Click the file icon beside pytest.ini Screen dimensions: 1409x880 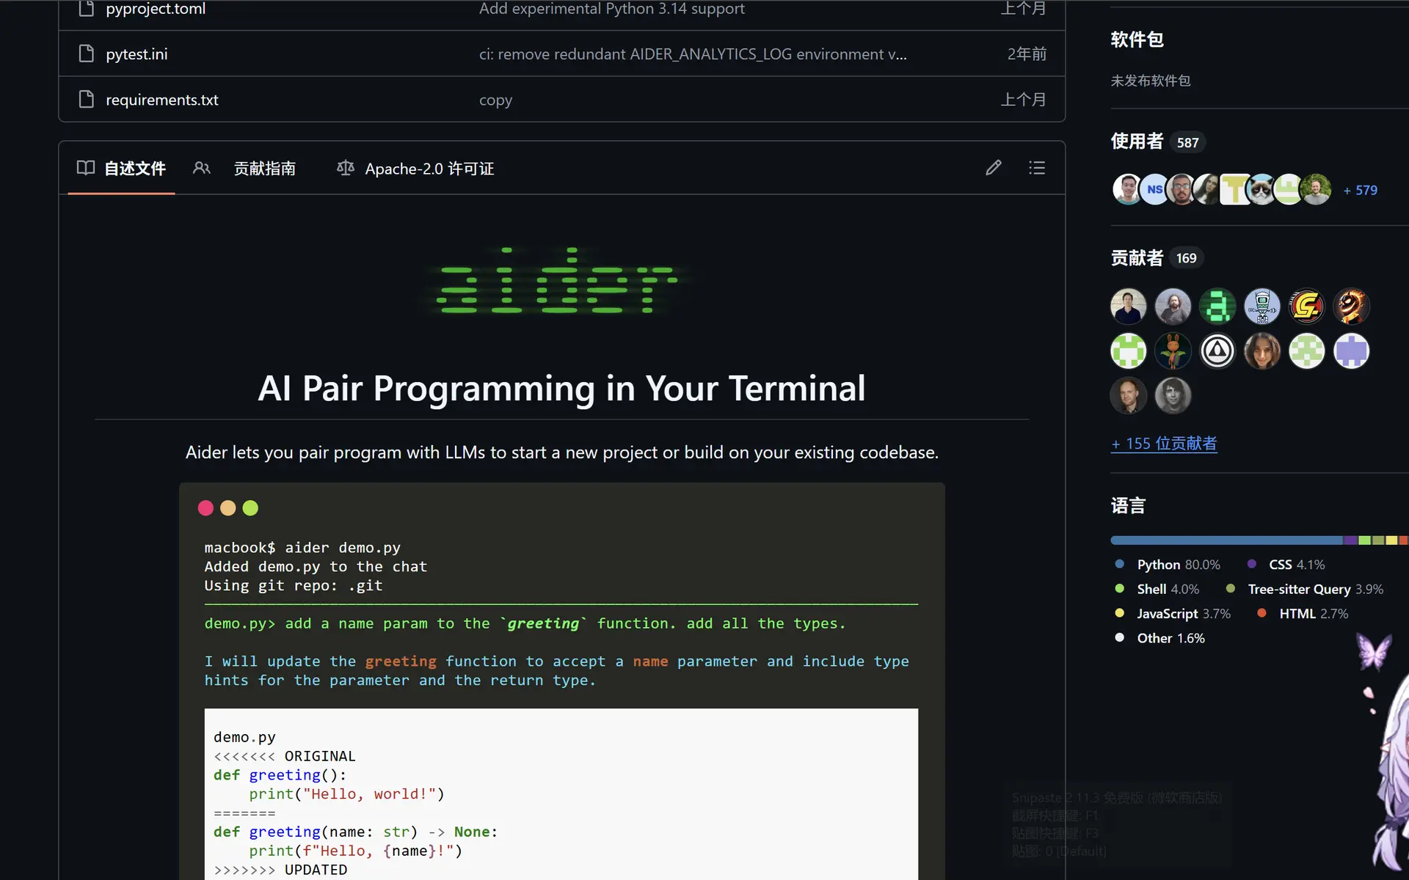tap(87, 54)
